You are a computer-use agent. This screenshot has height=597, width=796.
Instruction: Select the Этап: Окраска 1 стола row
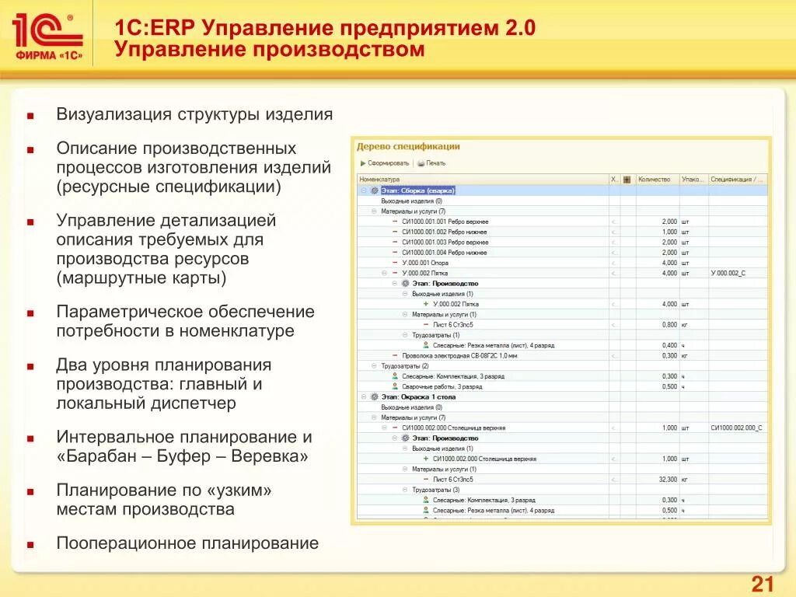click(x=563, y=397)
